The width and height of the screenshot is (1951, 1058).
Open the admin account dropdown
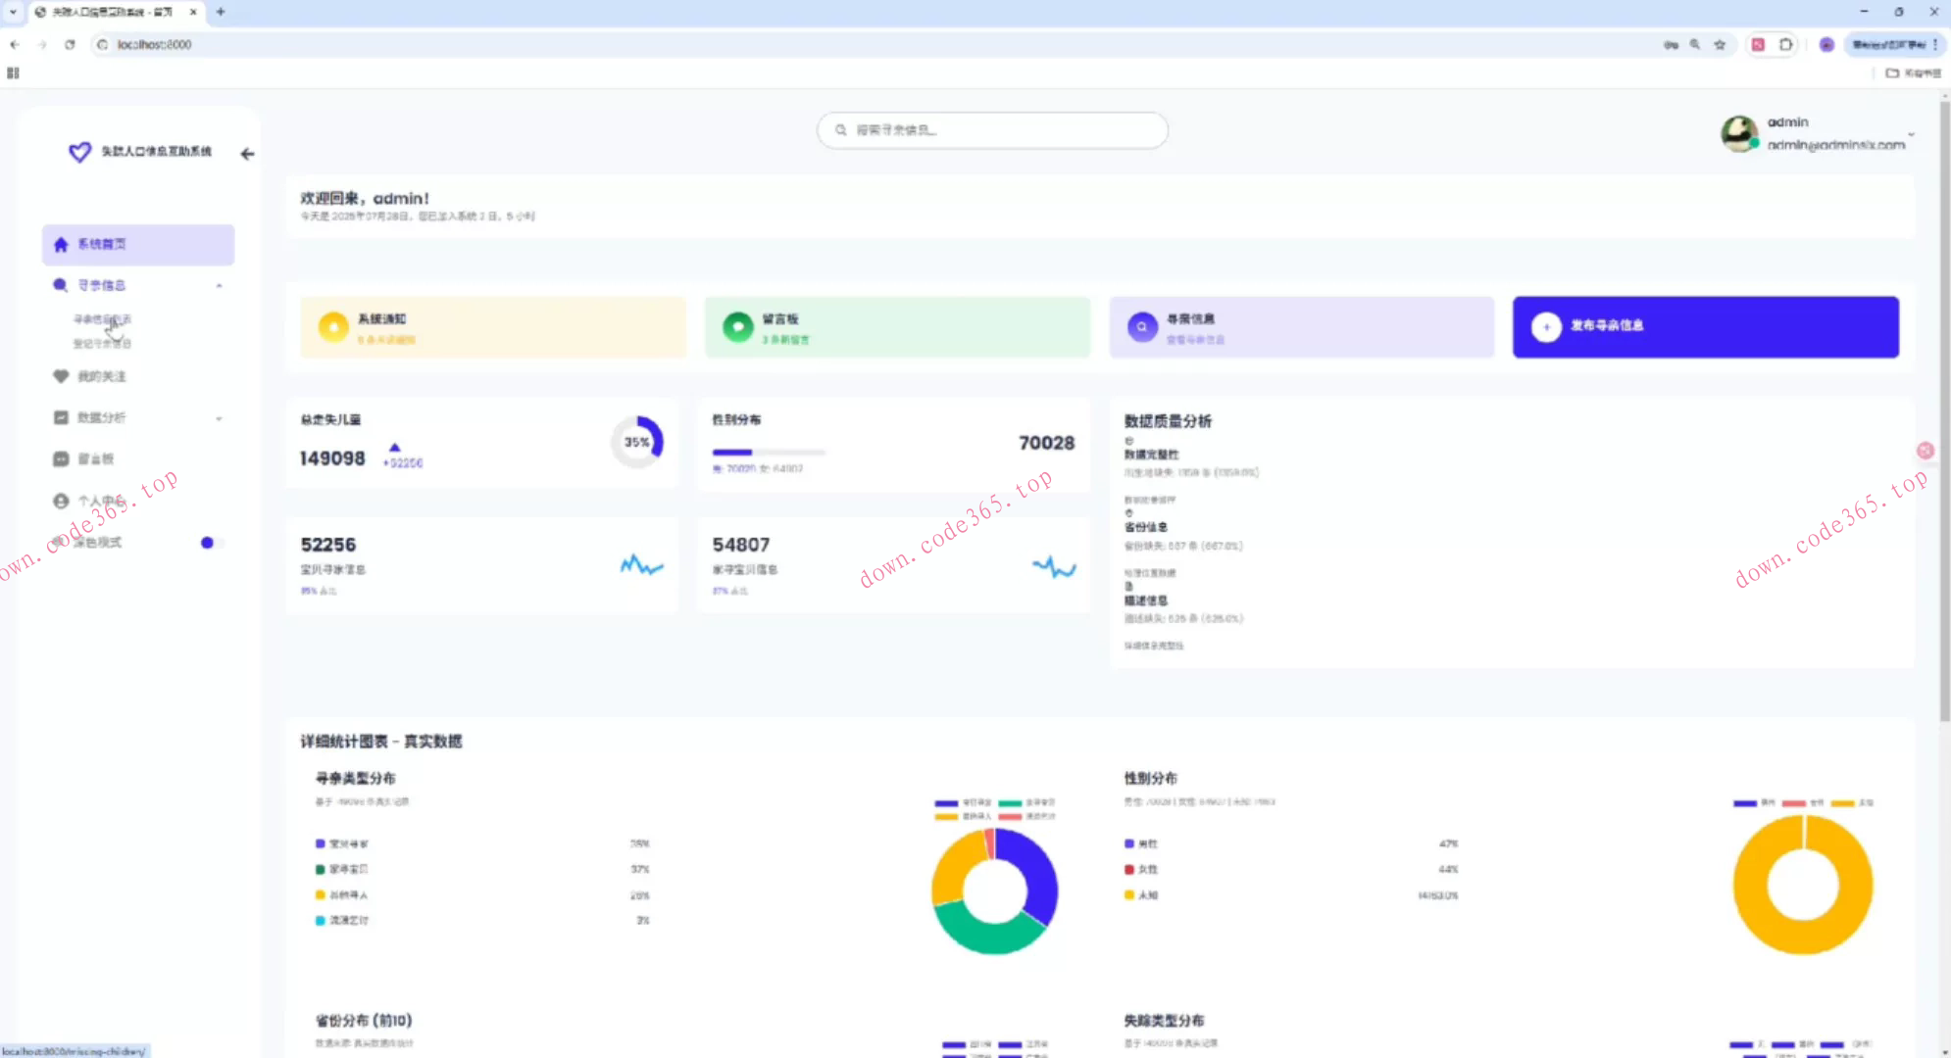1911,134
